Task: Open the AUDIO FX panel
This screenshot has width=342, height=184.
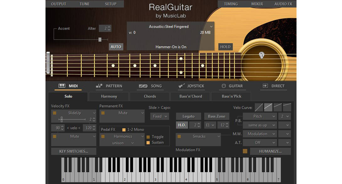Action: click(283, 4)
